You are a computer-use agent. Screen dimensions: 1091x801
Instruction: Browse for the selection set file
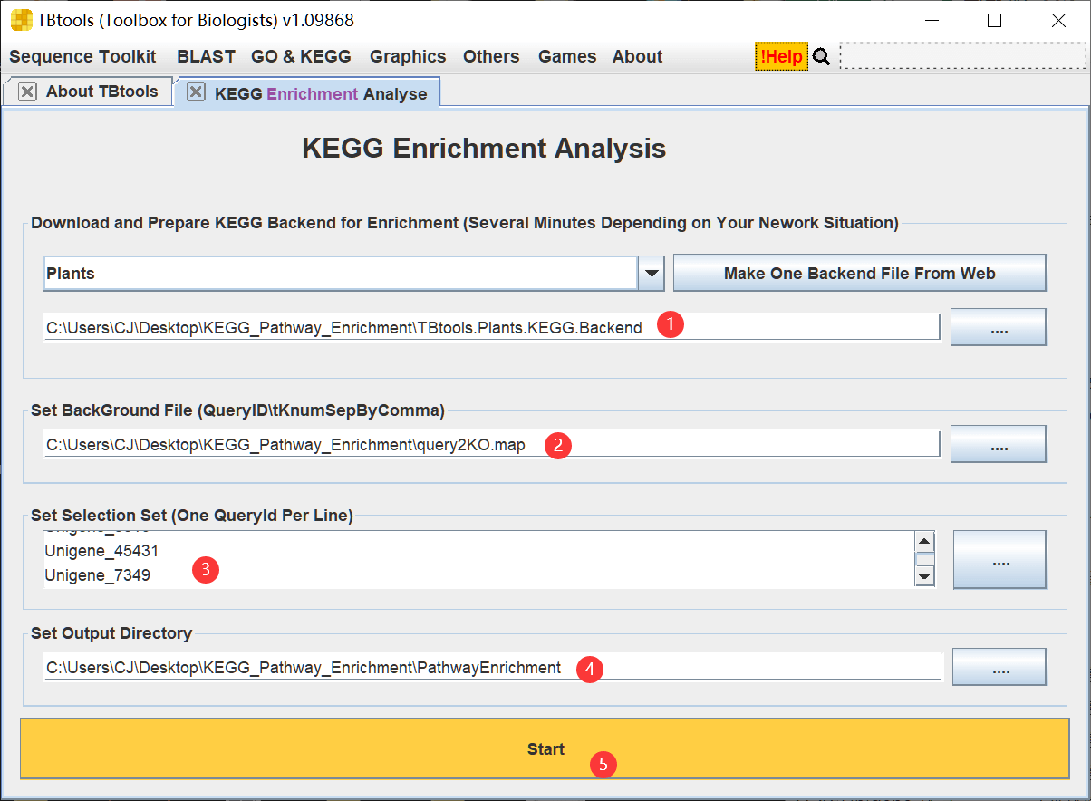1000,560
